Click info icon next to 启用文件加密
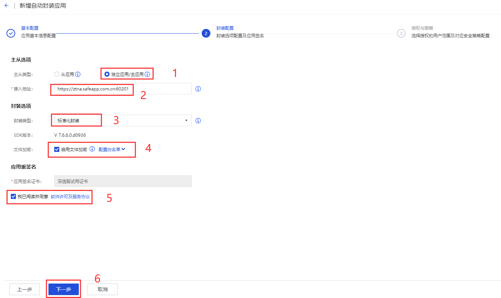Viewport: 501px width, 298px height. [x=92, y=149]
